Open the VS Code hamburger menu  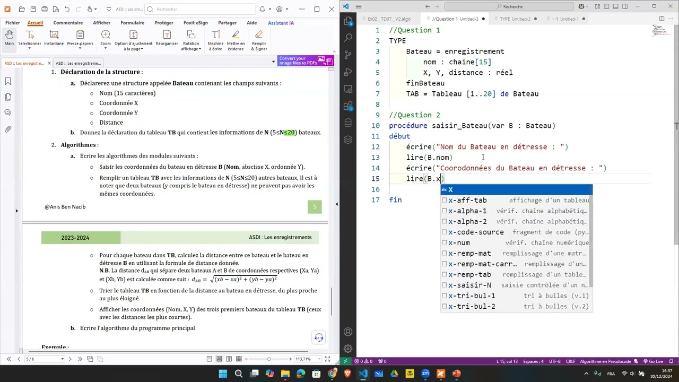[359, 6]
